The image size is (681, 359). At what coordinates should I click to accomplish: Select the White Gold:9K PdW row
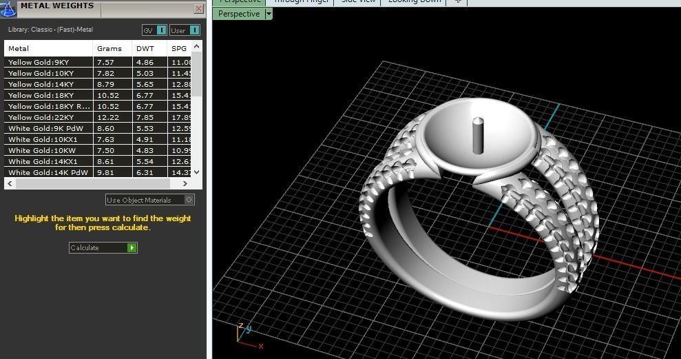click(98, 128)
